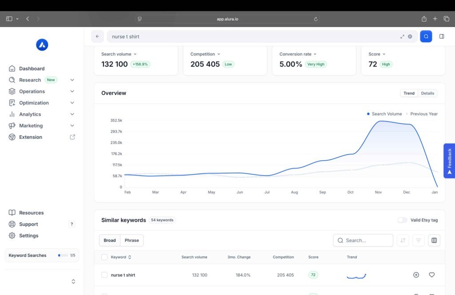Open the Marketing section in the sidebar
This screenshot has width=455, height=295.
click(31, 126)
